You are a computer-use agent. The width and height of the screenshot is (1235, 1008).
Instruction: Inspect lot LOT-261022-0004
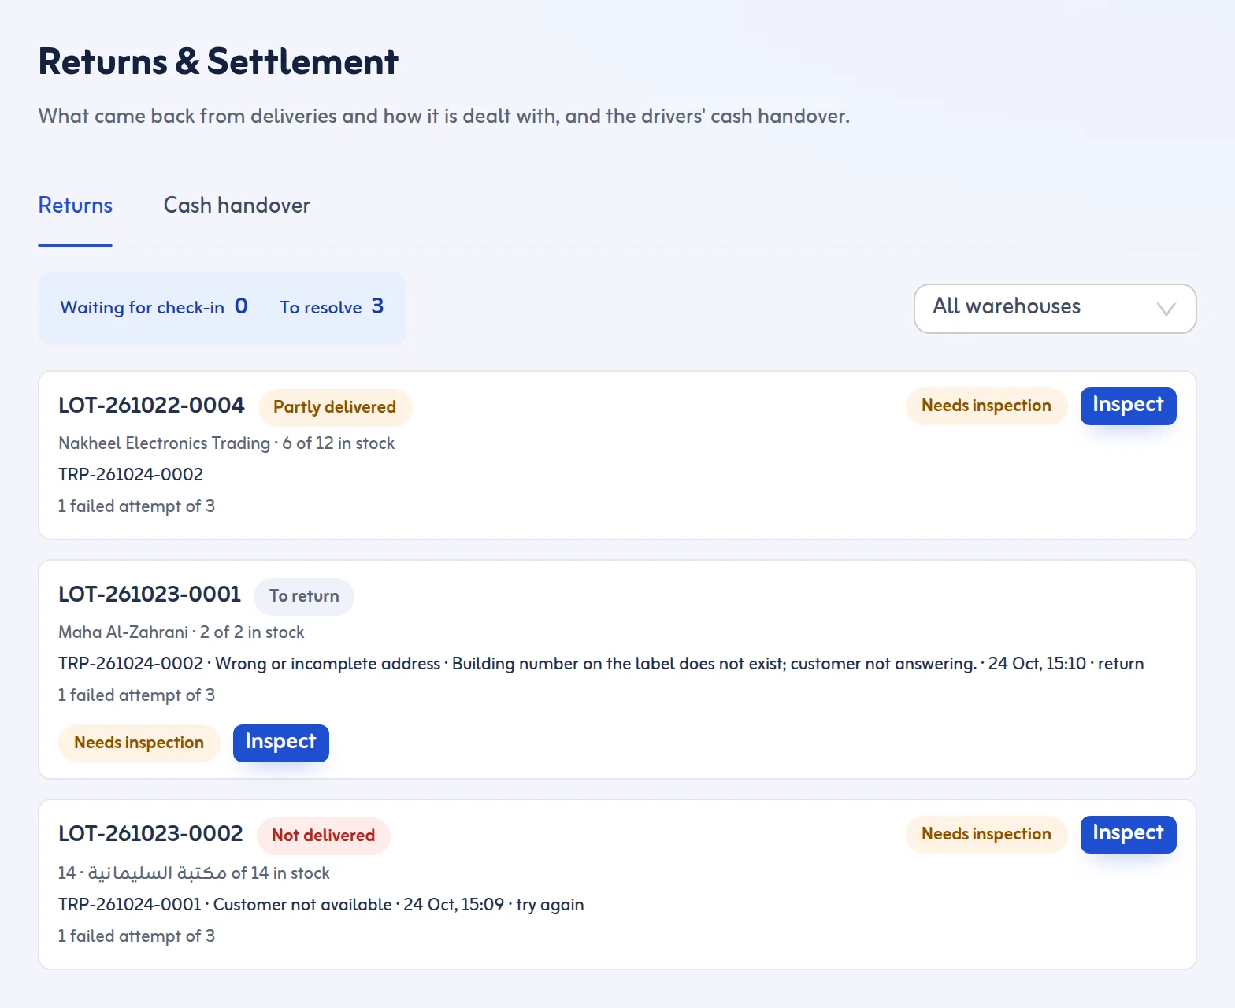[x=1128, y=406]
